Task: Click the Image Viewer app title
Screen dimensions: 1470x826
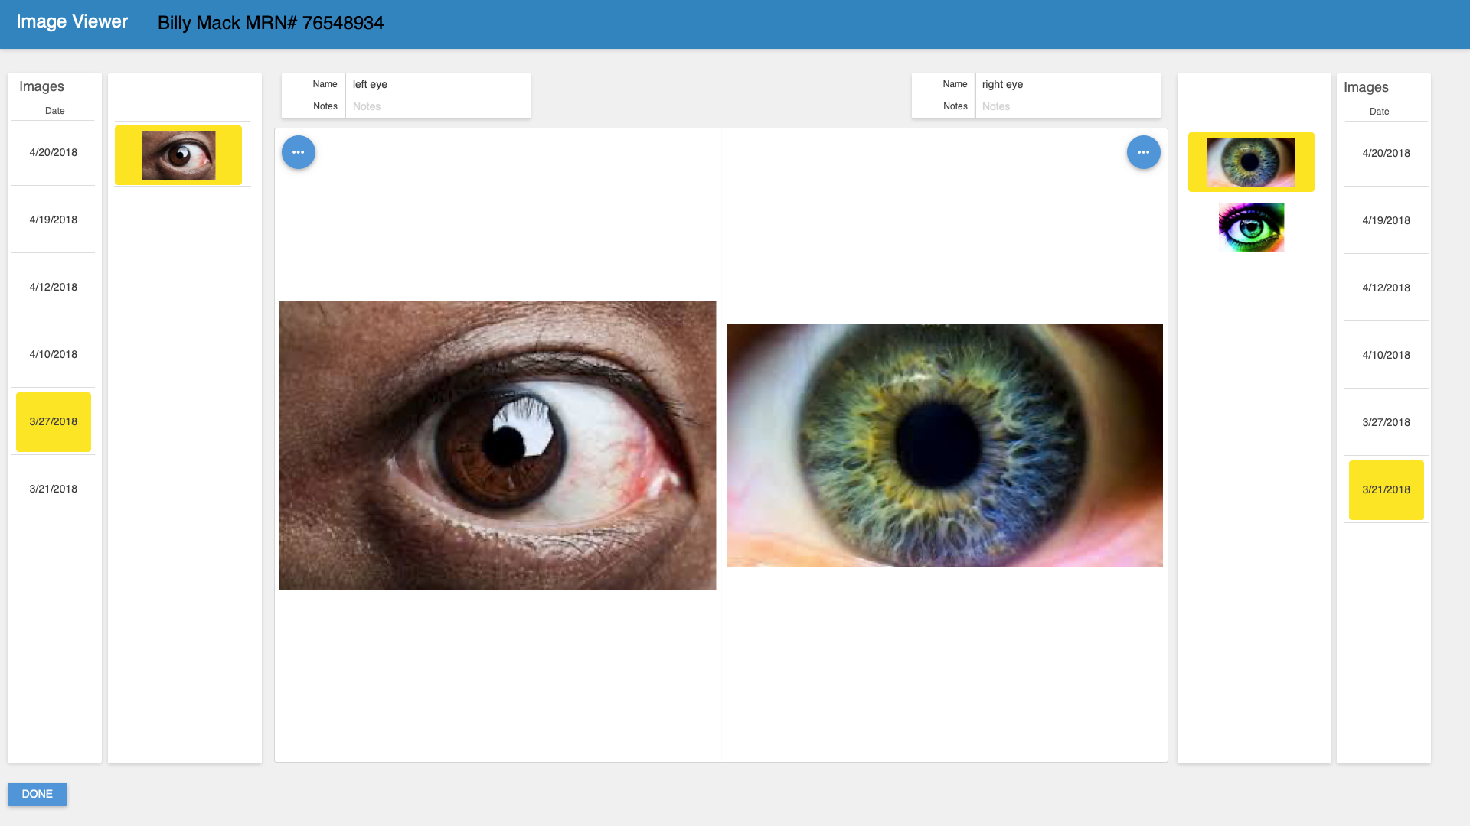Action: coord(73,21)
